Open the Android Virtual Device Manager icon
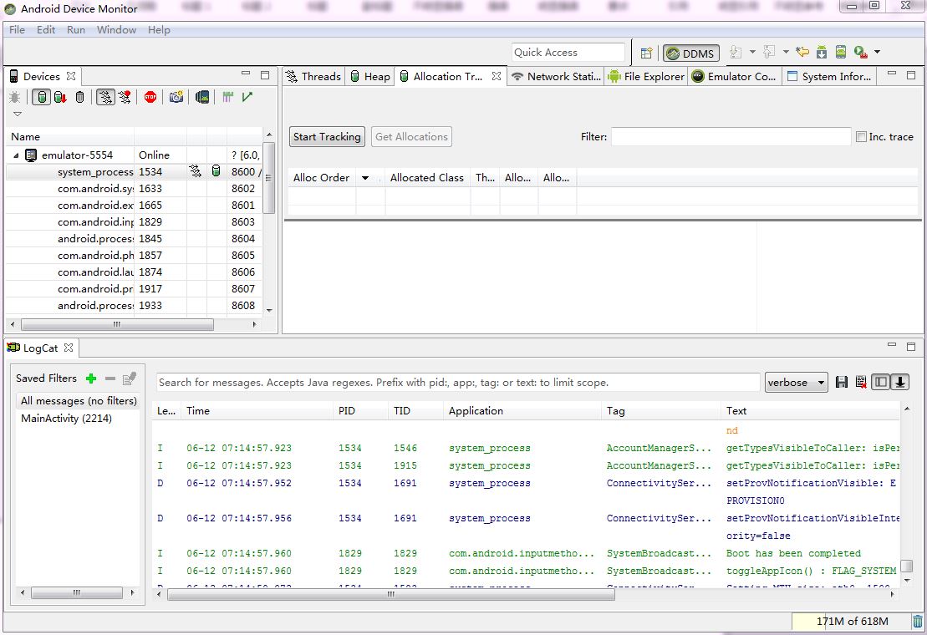 [x=841, y=52]
